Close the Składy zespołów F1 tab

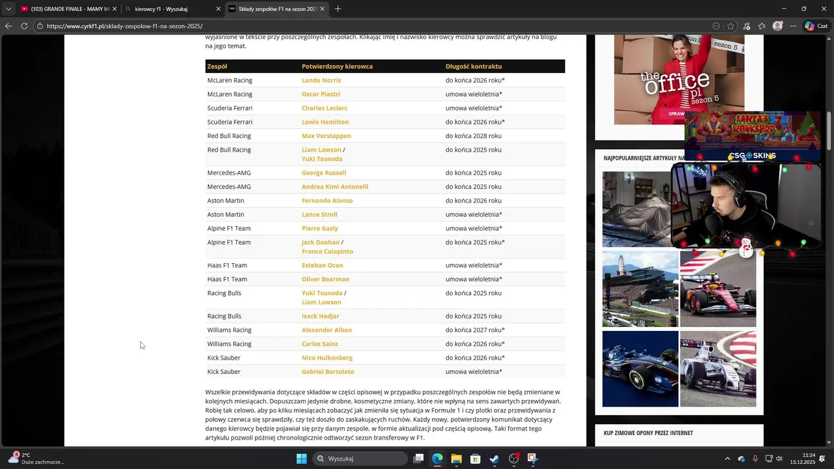point(322,9)
